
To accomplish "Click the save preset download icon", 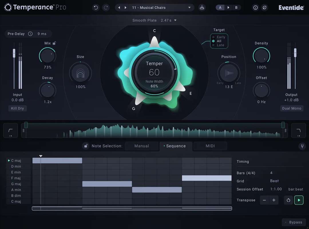I will (202, 8).
